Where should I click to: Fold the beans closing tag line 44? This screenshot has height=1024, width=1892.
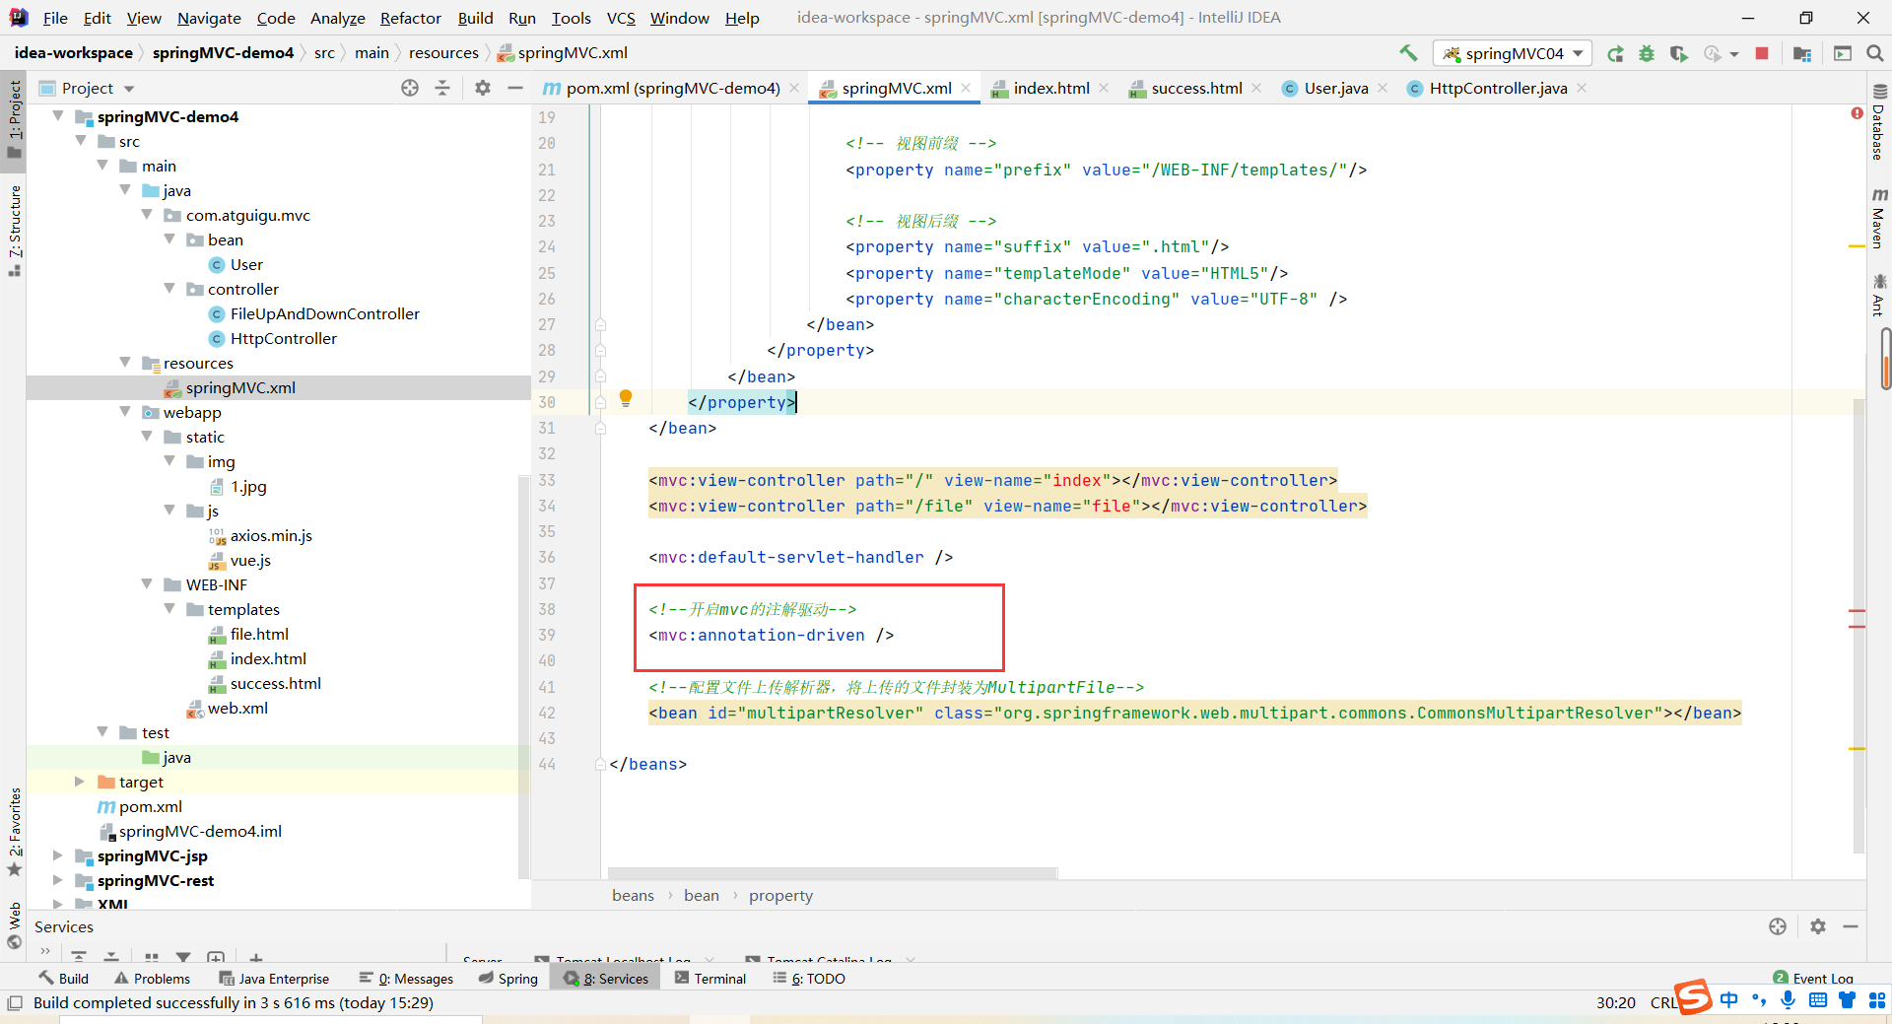click(x=600, y=764)
